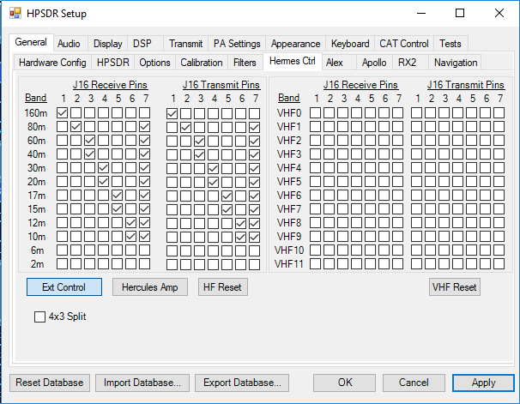Click the HPSDR Setup window icon
520x404 pixels.
(15, 13)
